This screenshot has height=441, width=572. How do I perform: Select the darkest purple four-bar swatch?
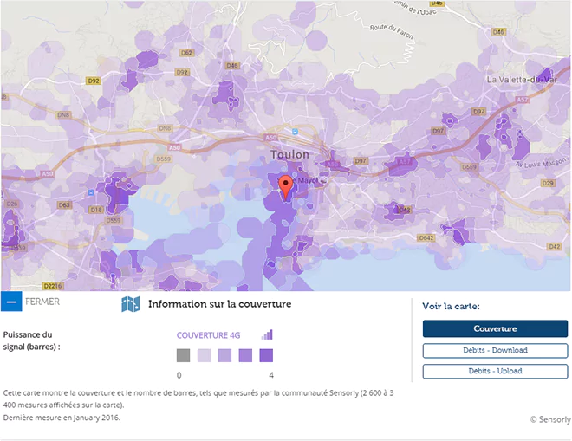click(x=266, y=355)
